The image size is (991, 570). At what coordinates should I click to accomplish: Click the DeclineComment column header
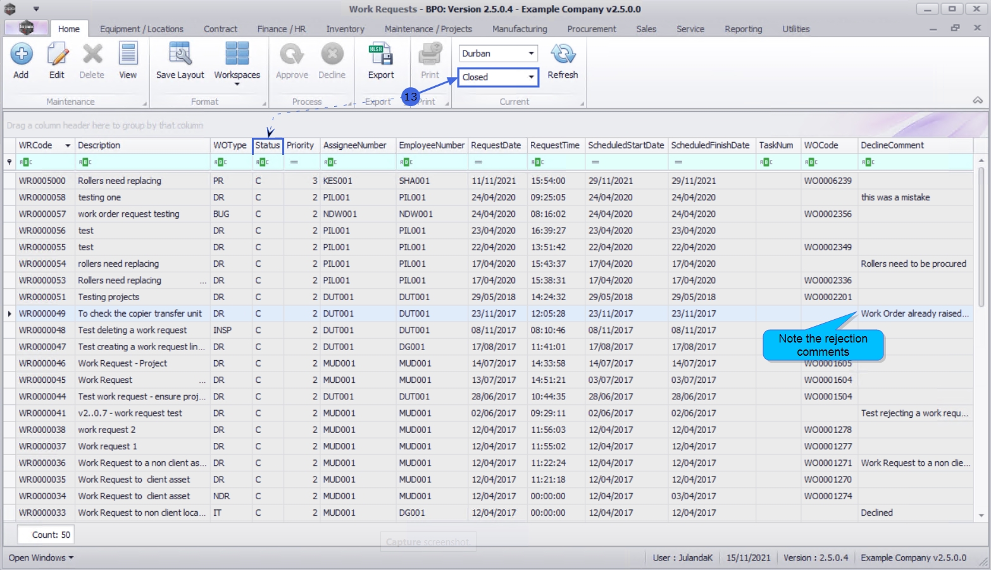point(892,145)
